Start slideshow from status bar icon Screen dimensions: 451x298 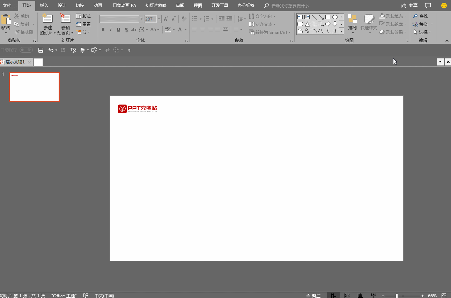[374, 296]
